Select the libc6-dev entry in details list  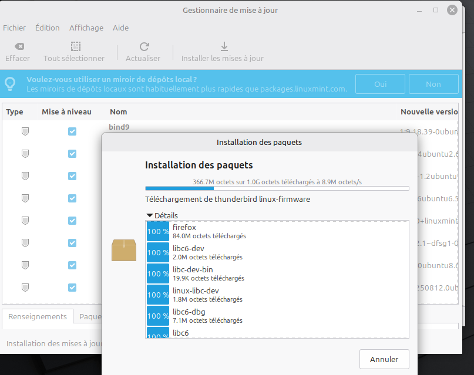[x=277, y=252]
